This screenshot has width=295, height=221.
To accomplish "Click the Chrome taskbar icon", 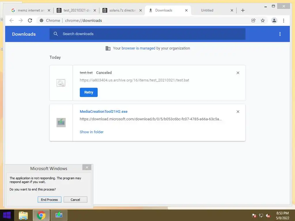I will 41,215.
